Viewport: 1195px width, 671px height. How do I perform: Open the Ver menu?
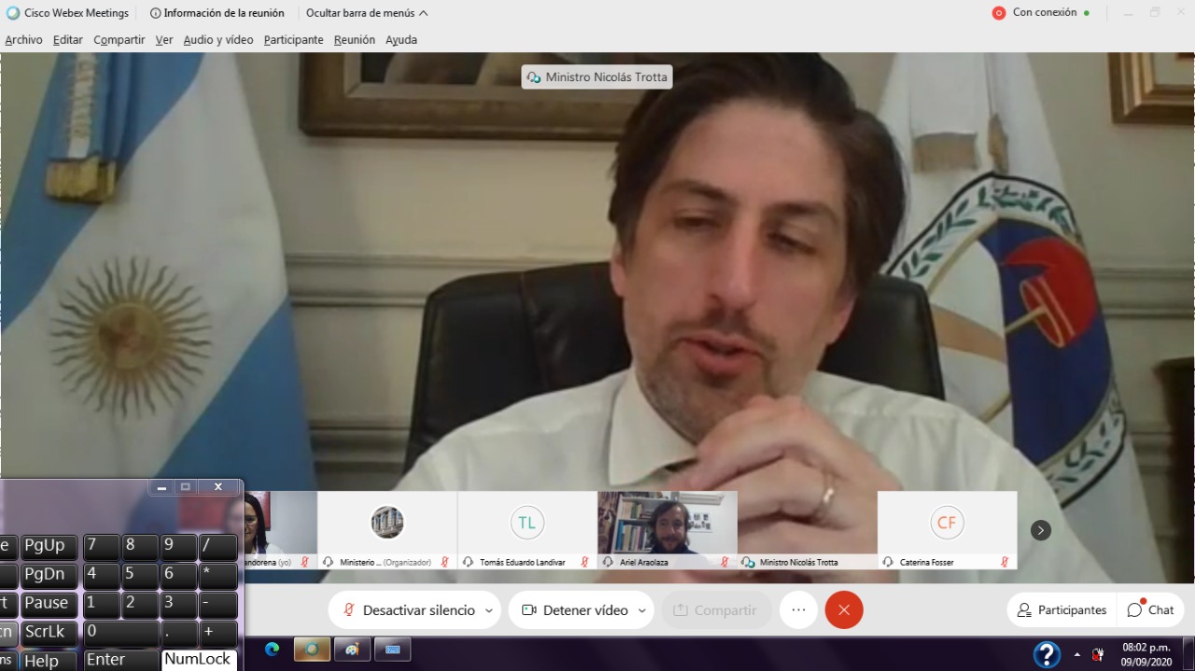point(164,40)
